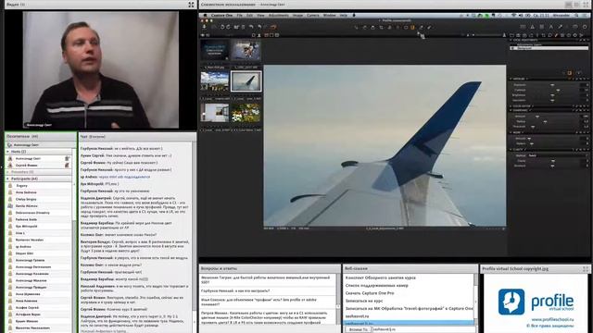The image size is (593, 333).
Task: Click the chat panel scrollbar
Action: click(x=194, y=237)
